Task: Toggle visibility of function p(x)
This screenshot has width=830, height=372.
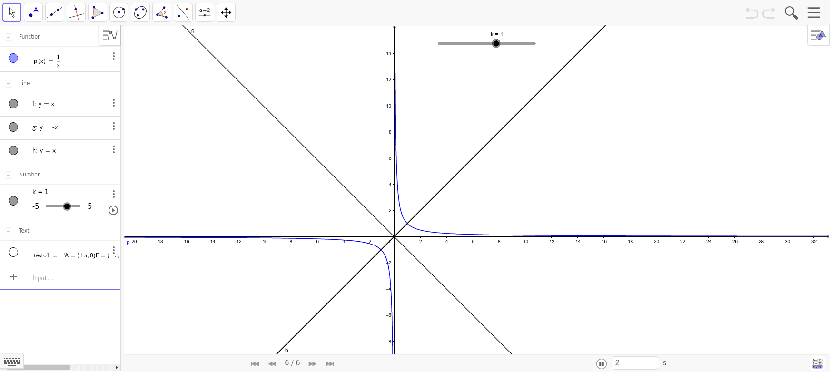Action: 13,58
